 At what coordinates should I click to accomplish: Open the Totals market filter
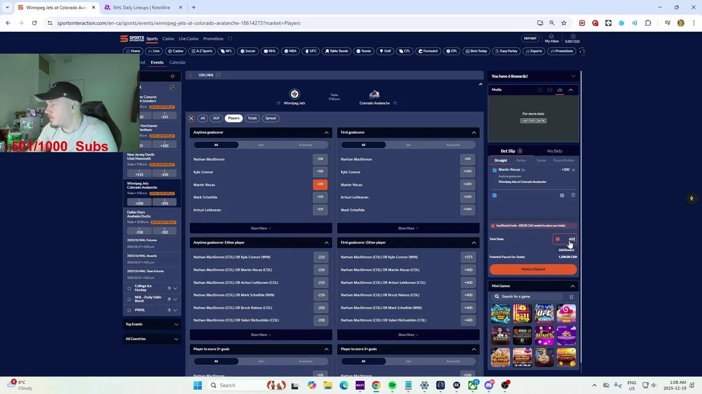coord(252,118)
